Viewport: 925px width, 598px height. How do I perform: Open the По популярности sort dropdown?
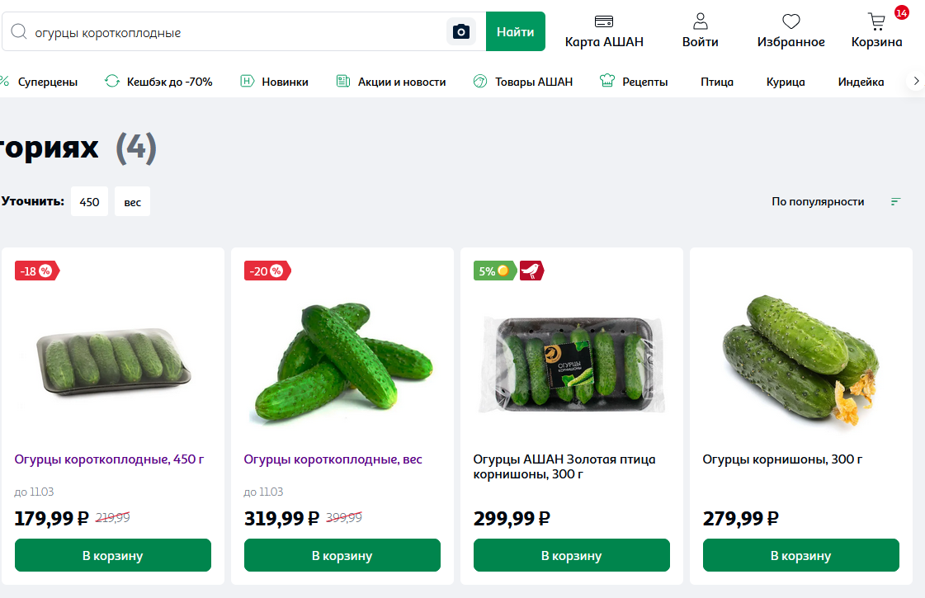tap(818, 201)
